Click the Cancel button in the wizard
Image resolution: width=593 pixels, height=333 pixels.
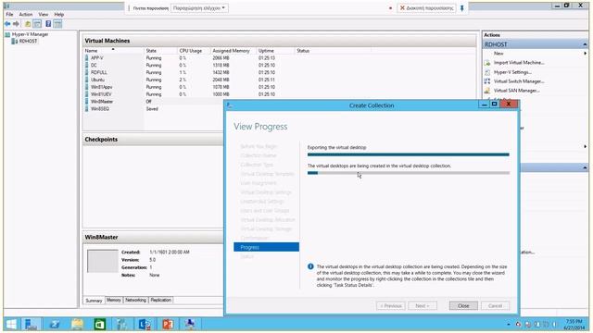point(495,306)
